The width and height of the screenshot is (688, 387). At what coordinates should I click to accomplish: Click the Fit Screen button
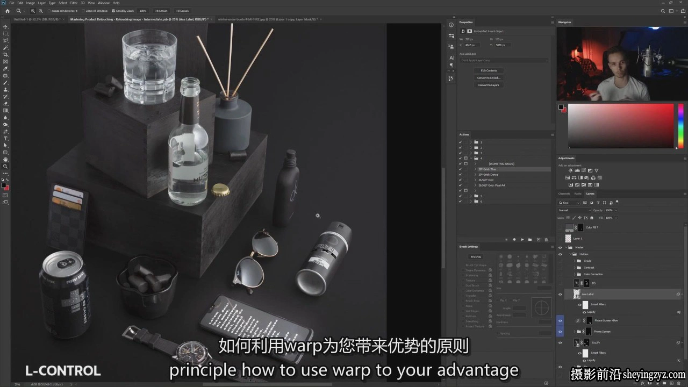[x=161, y=11]
